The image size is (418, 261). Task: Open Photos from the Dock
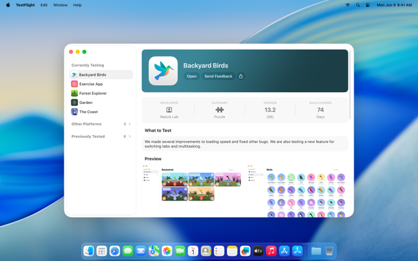167,251
